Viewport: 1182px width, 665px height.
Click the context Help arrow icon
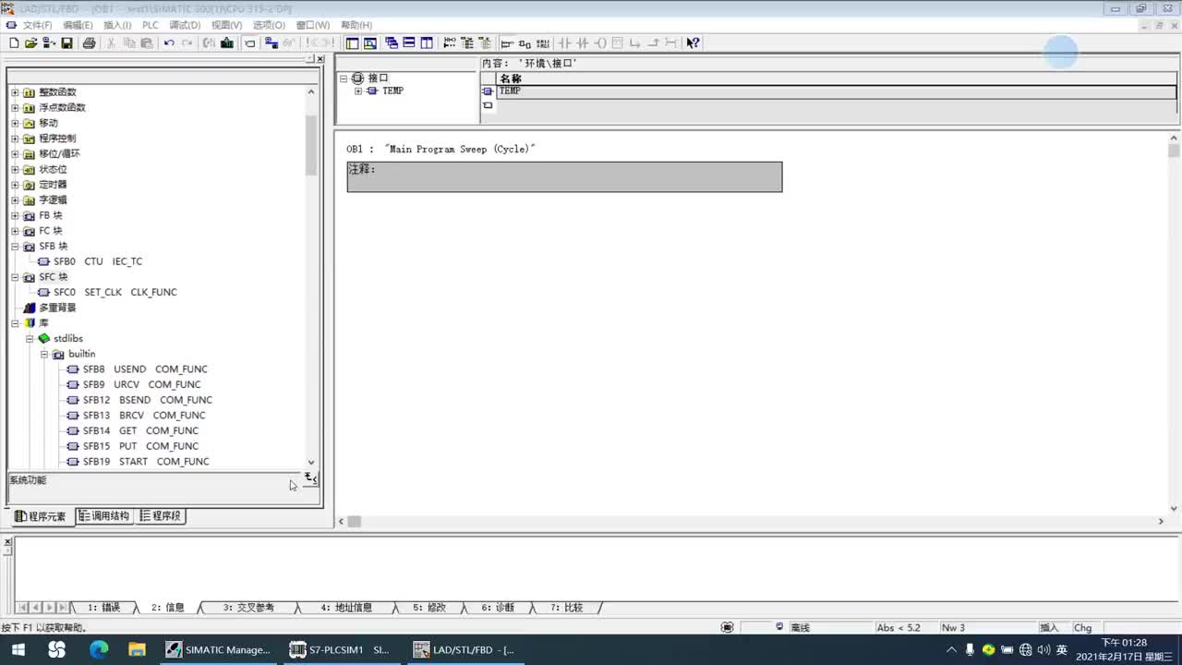(693, 42)
